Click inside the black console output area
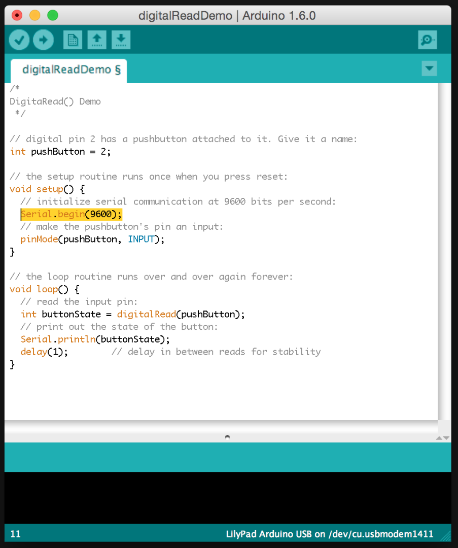The height and width of the screenshot is (548, 458). (227, 497)
